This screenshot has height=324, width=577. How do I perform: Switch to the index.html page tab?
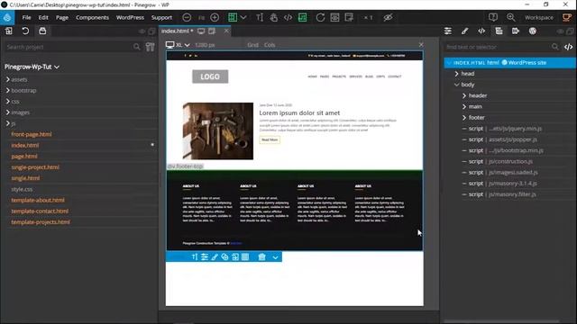tap(177, 31)
